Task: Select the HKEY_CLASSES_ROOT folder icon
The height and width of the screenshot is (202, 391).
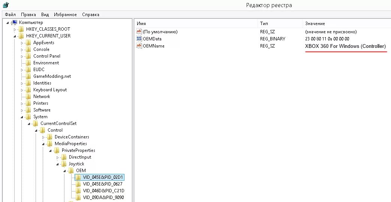Action: coord(21,29)
